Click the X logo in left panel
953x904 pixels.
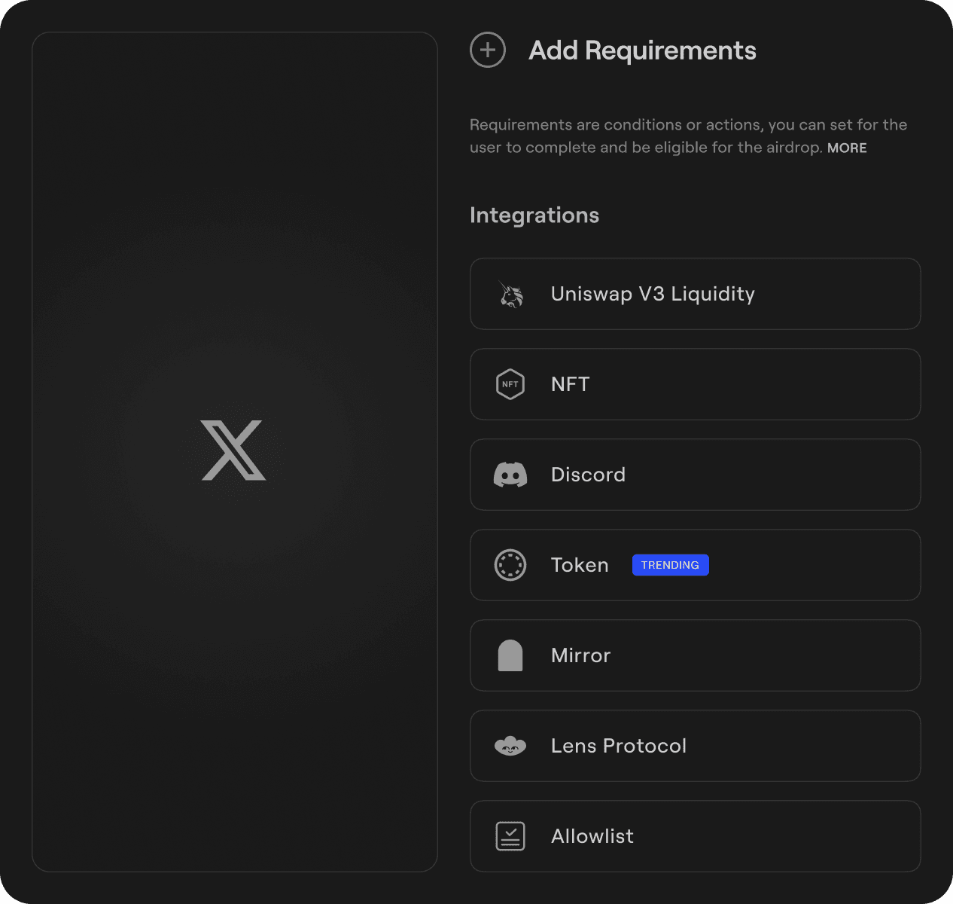[233, 450]
